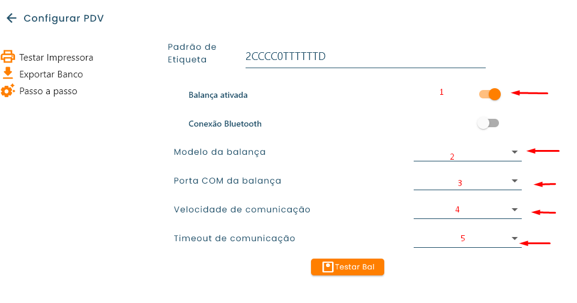Open Passo a passo guide

tap(48, 91)
